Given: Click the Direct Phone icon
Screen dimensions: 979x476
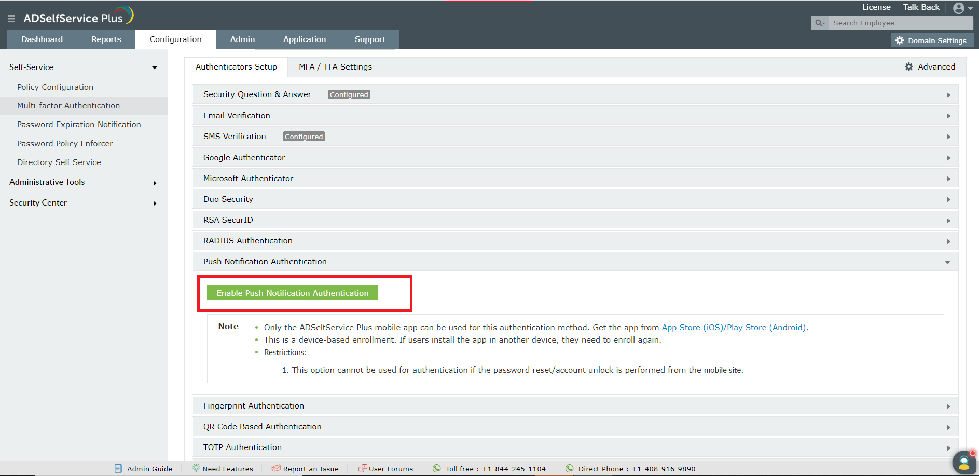Looking at the screenshot, I should pos(570,468).
